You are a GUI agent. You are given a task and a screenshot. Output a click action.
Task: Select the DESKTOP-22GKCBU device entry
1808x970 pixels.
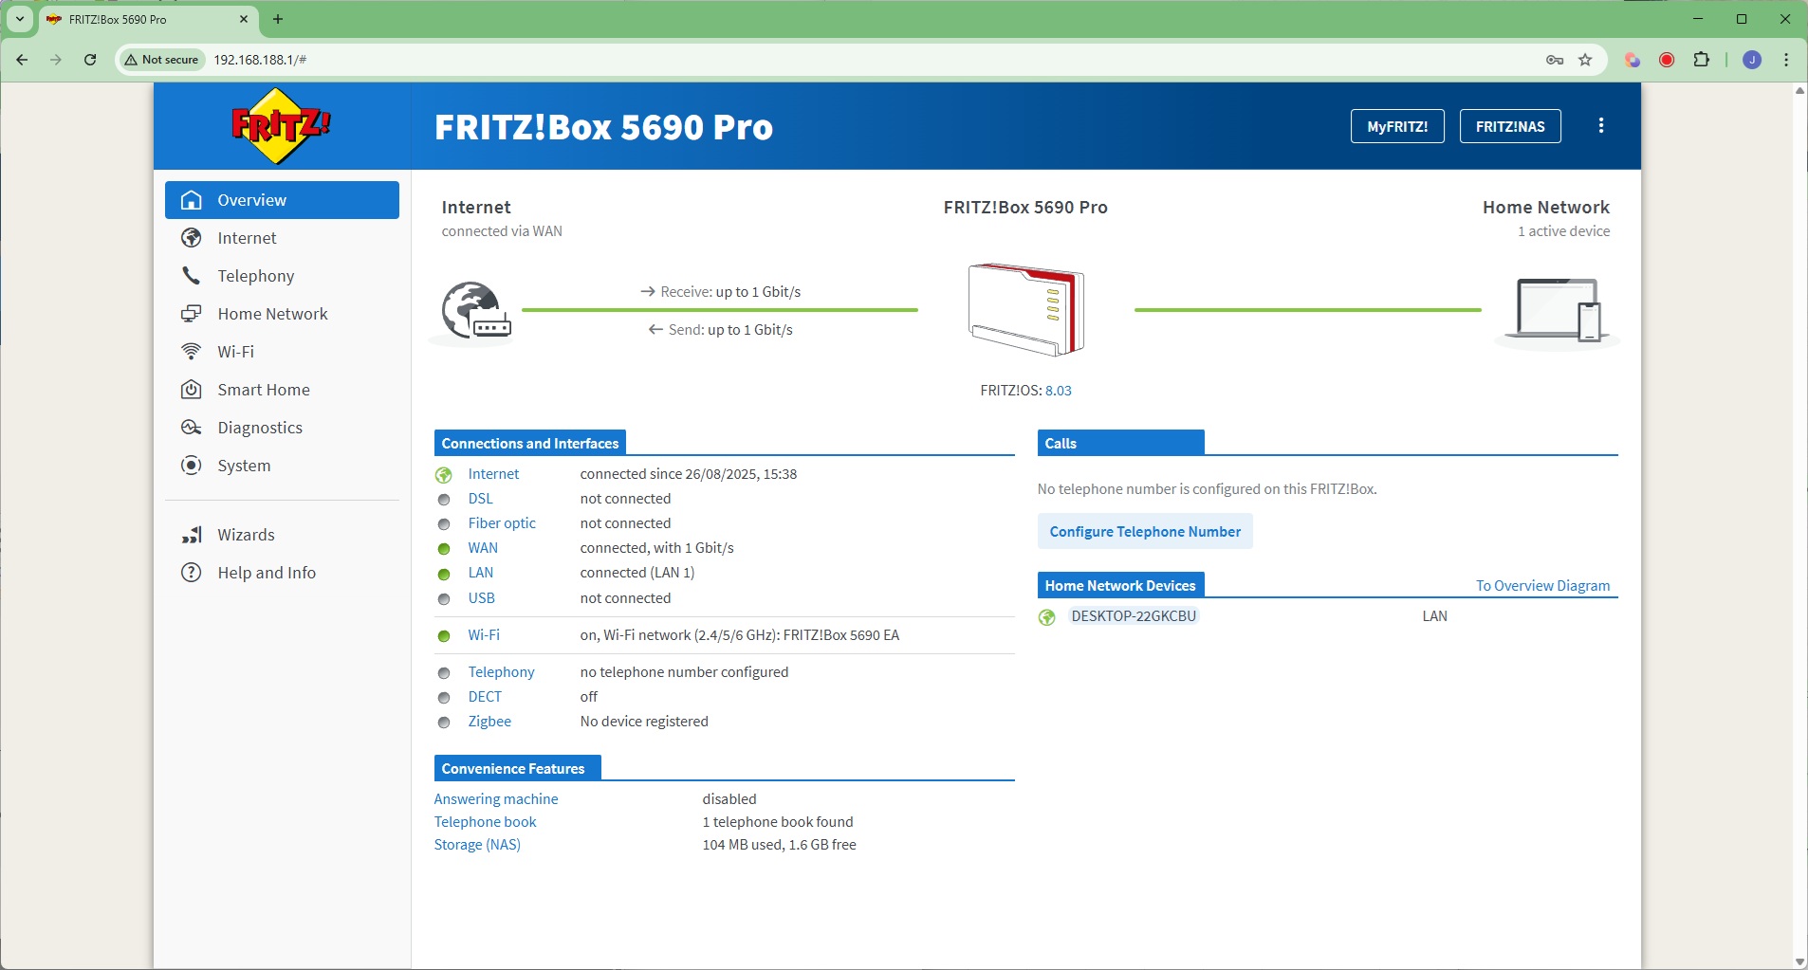tap(1134, 616)
